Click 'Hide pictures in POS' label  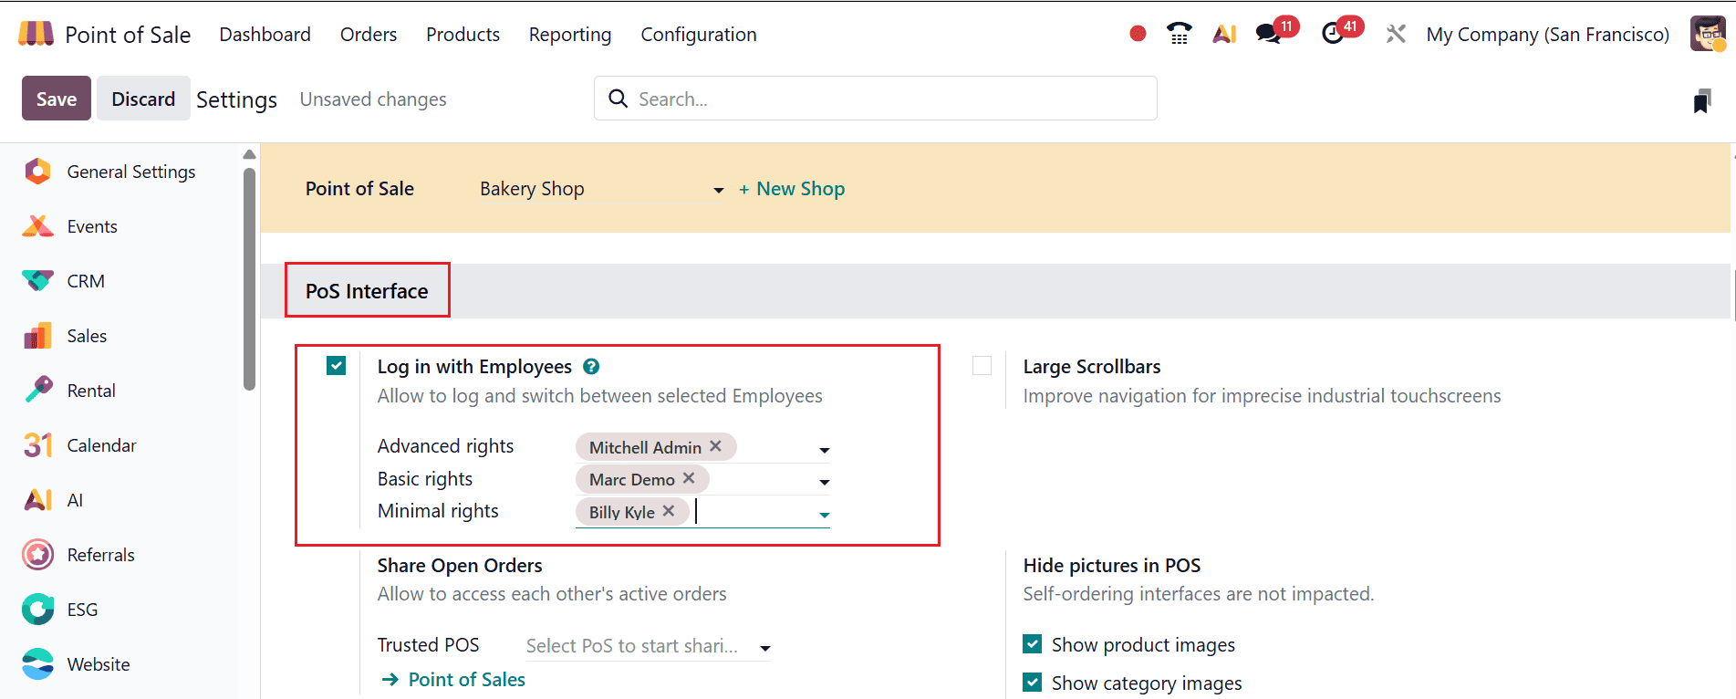coord(1112,566)
